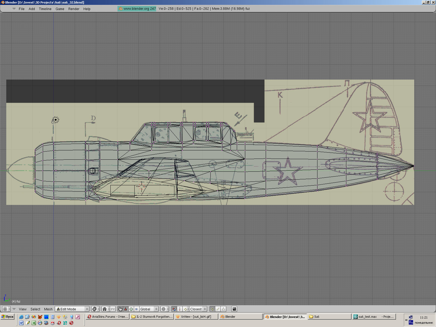Viewport: 436px width, 327px height.
Task: Collapse the viewport header menus with triangle arrow
Action: coord(14,309)
